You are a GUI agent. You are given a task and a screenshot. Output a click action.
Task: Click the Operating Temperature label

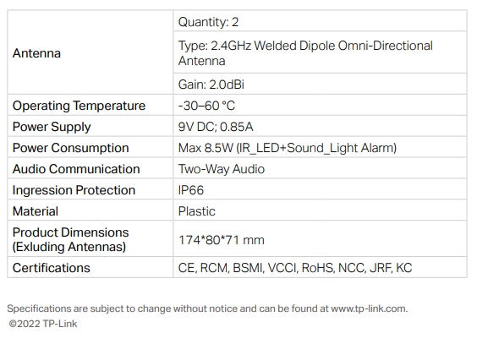(79, 106)
